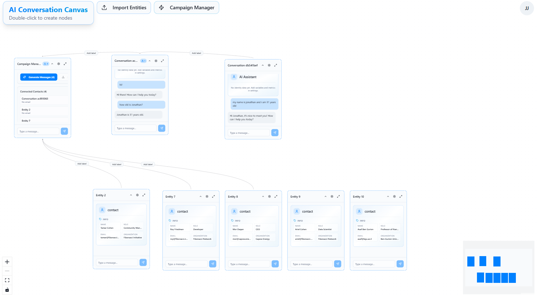Open settings gear of Entity 2

pos(137,195)
